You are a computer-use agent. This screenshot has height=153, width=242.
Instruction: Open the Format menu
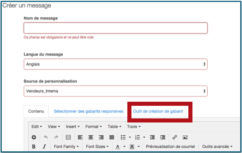coord(93,127)
